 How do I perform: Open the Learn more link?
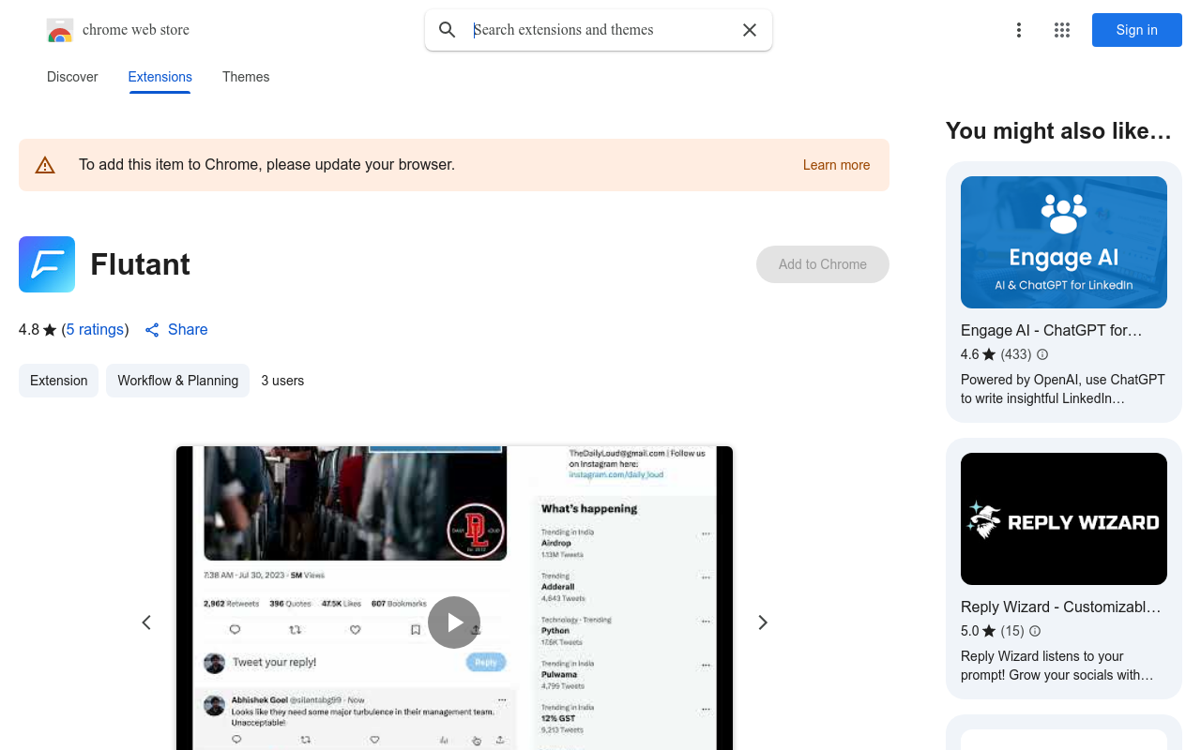click(x=836, y=165)
